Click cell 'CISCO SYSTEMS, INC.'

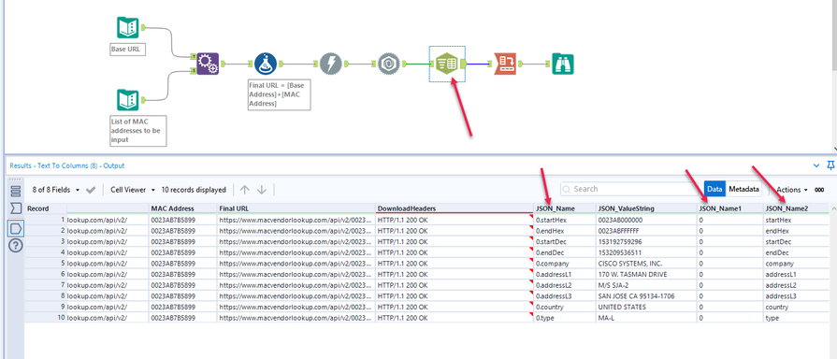pos(646,264)
